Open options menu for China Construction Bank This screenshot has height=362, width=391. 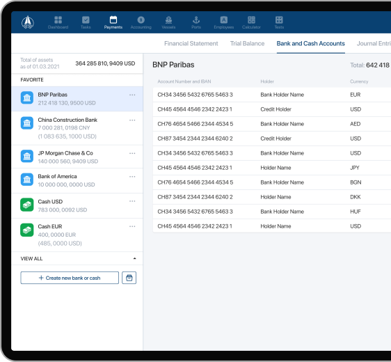click(x=132, y=120)
